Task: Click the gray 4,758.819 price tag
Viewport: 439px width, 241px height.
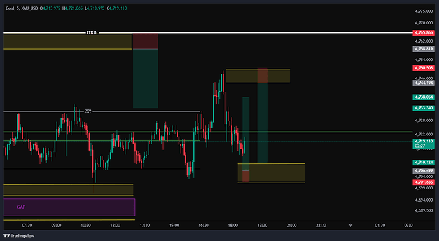Action: [x=424, y=49]
